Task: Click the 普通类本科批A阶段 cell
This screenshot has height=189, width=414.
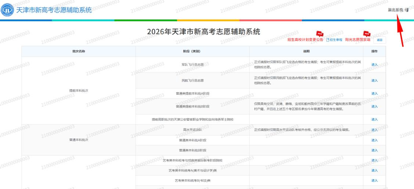Action: click(x=192, y=140)
